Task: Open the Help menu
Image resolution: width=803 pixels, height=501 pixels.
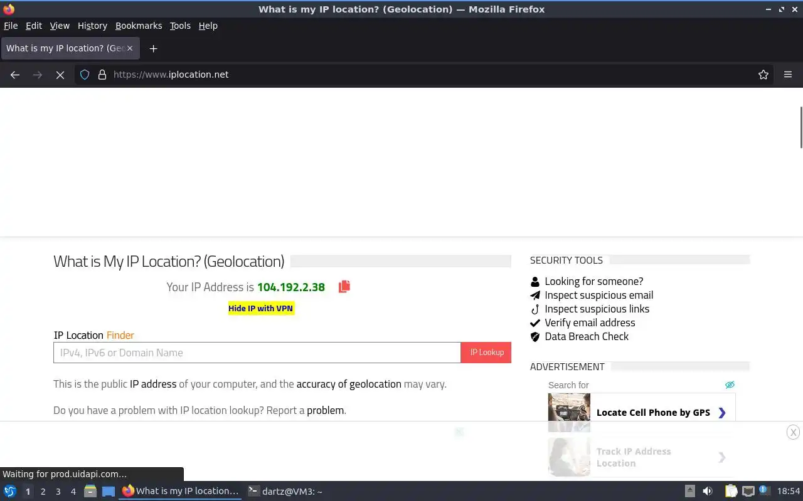Action: (208, 26)
